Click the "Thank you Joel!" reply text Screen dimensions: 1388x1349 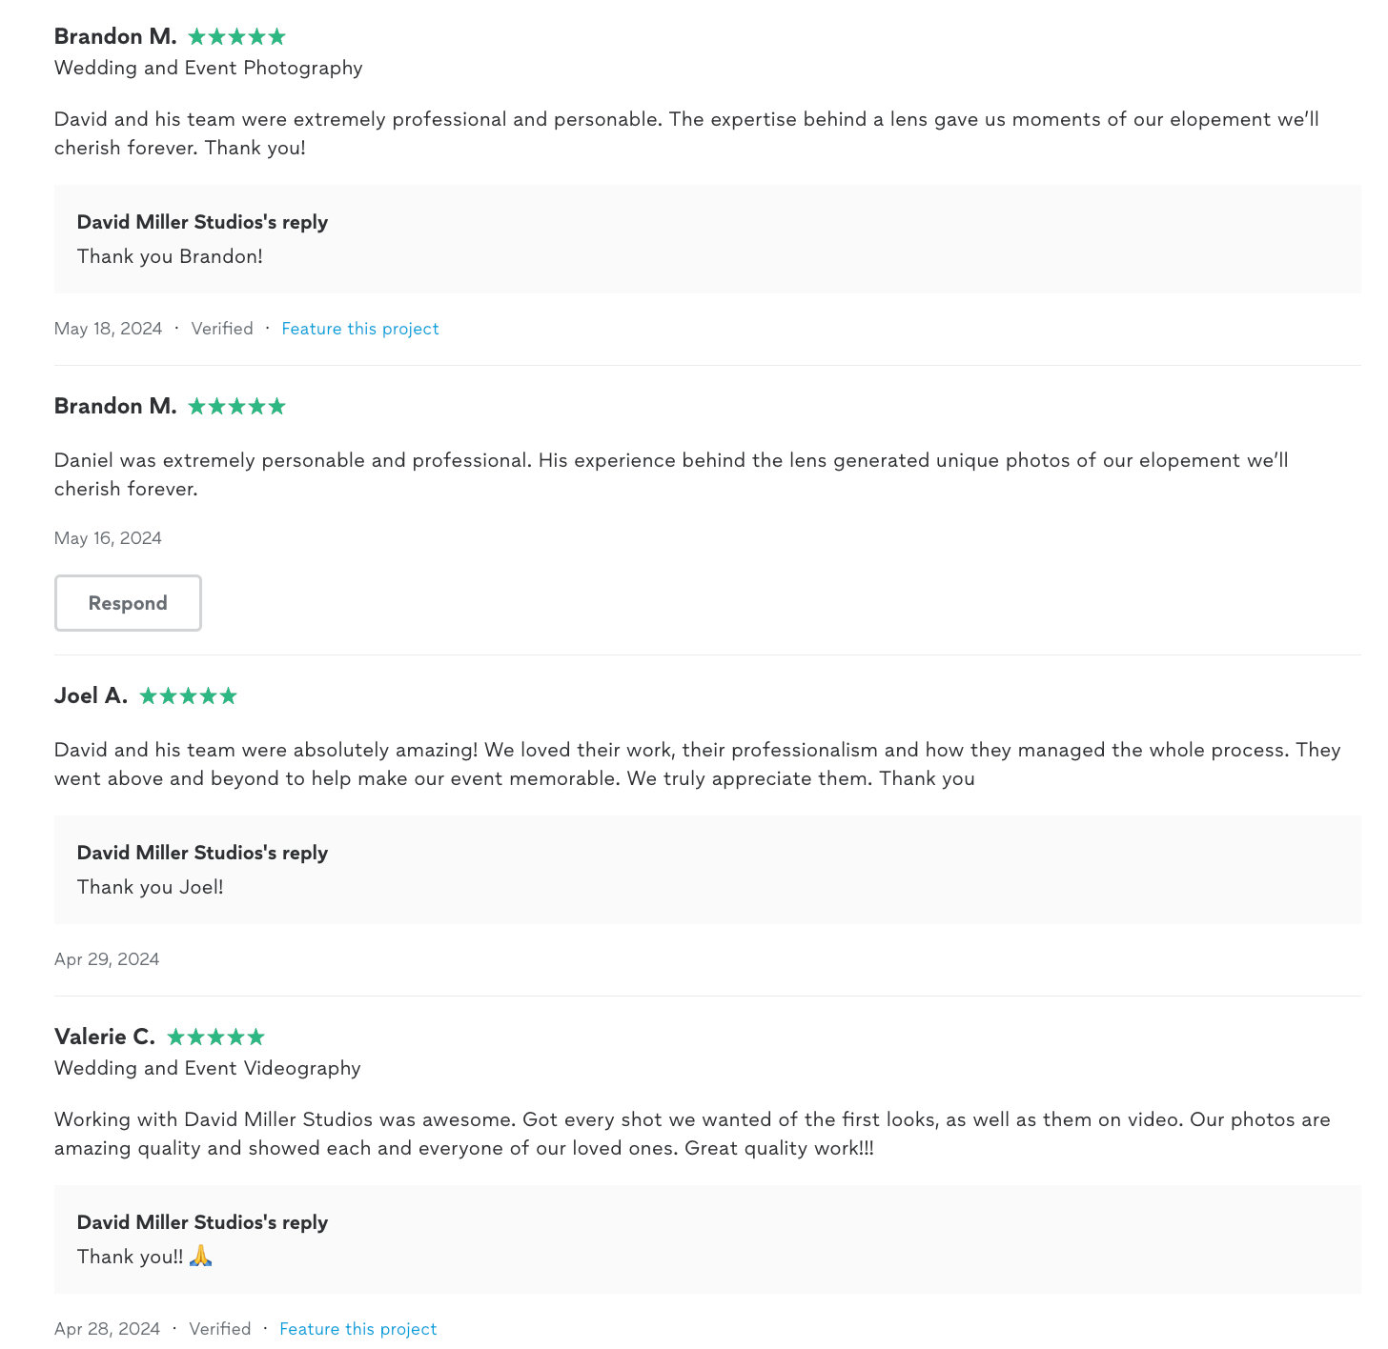pyautogui.click(x=151, y=887)
